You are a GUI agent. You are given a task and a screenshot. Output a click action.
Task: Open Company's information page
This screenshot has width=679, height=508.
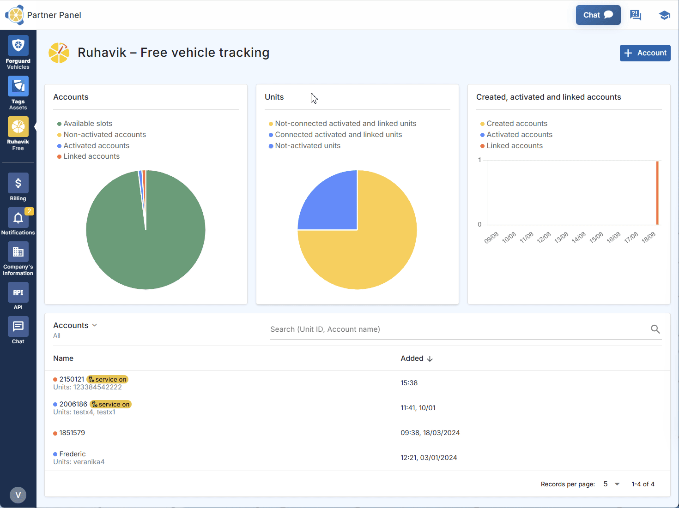18,258
